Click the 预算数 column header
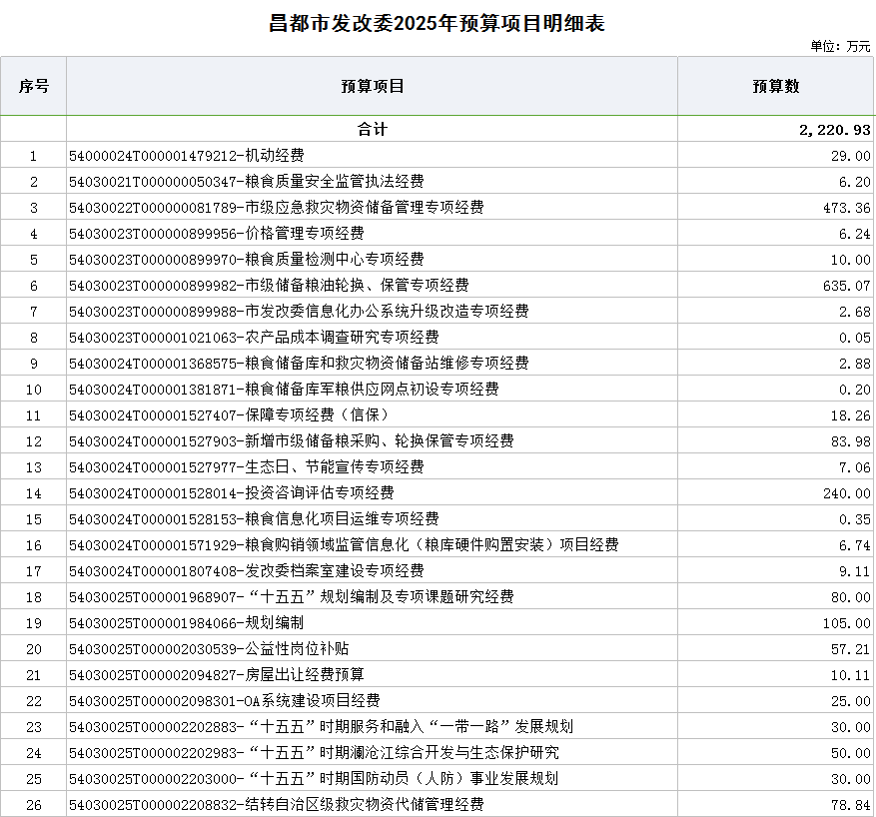This screenshot has width=876, height=817. pos(775,87)
